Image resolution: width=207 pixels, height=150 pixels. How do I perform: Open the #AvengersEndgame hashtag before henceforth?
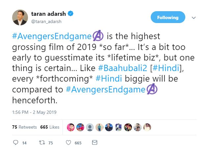pyautogui.click(x=108, y=90)
